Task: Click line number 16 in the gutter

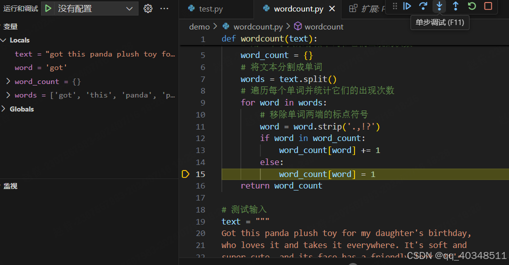Action: pyautogui.click(x=200, y=186)
